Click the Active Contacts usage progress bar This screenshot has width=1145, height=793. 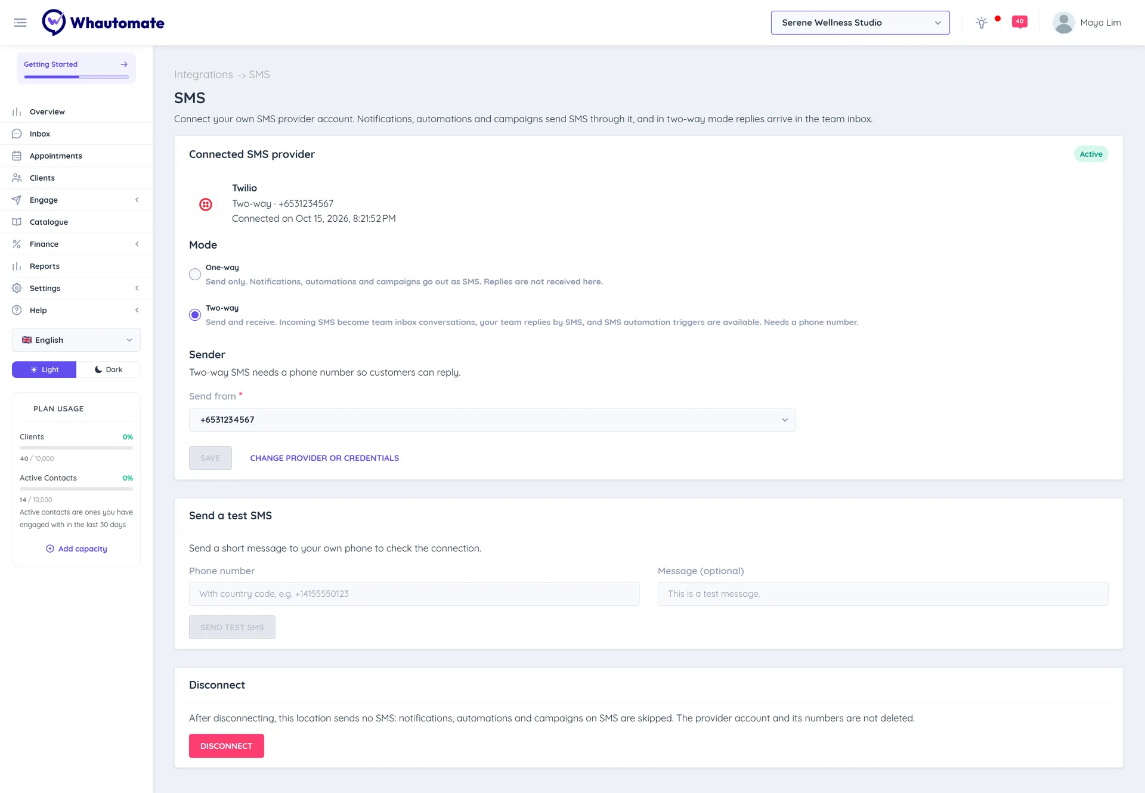[x=76, y=489]
